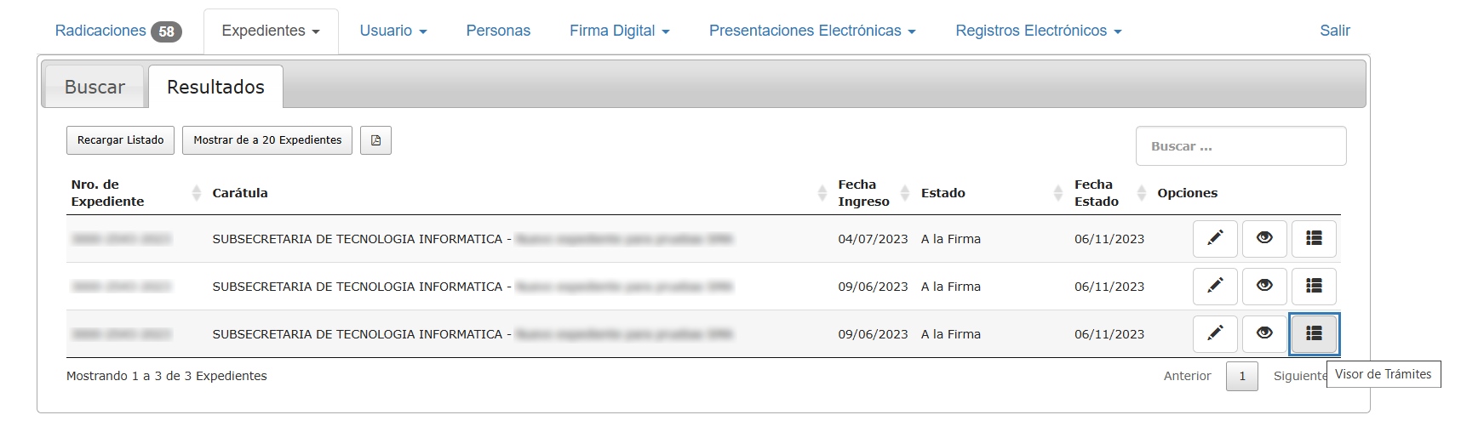Go to the Personas menu item
This screenshot has height=432, width=1461.
[x=498, y=31]
